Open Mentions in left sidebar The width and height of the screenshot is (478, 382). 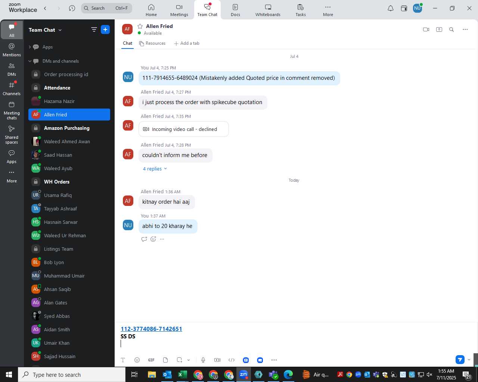click(12, 50)
